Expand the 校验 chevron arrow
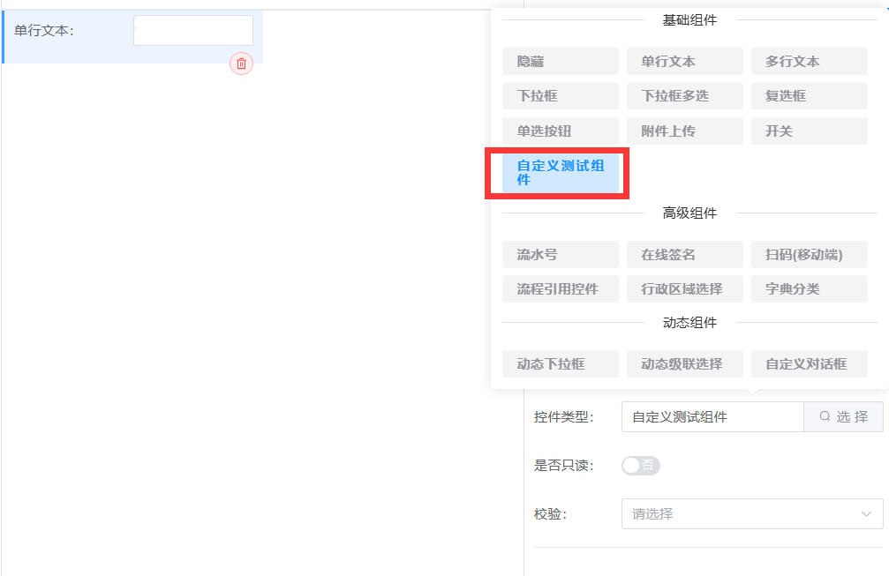Screen dimensions: 889x576 pos(866,513)
